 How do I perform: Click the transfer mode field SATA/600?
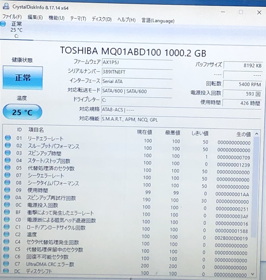137,91
